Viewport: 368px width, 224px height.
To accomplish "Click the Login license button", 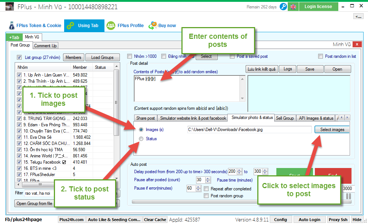I will tap(318, 7).
